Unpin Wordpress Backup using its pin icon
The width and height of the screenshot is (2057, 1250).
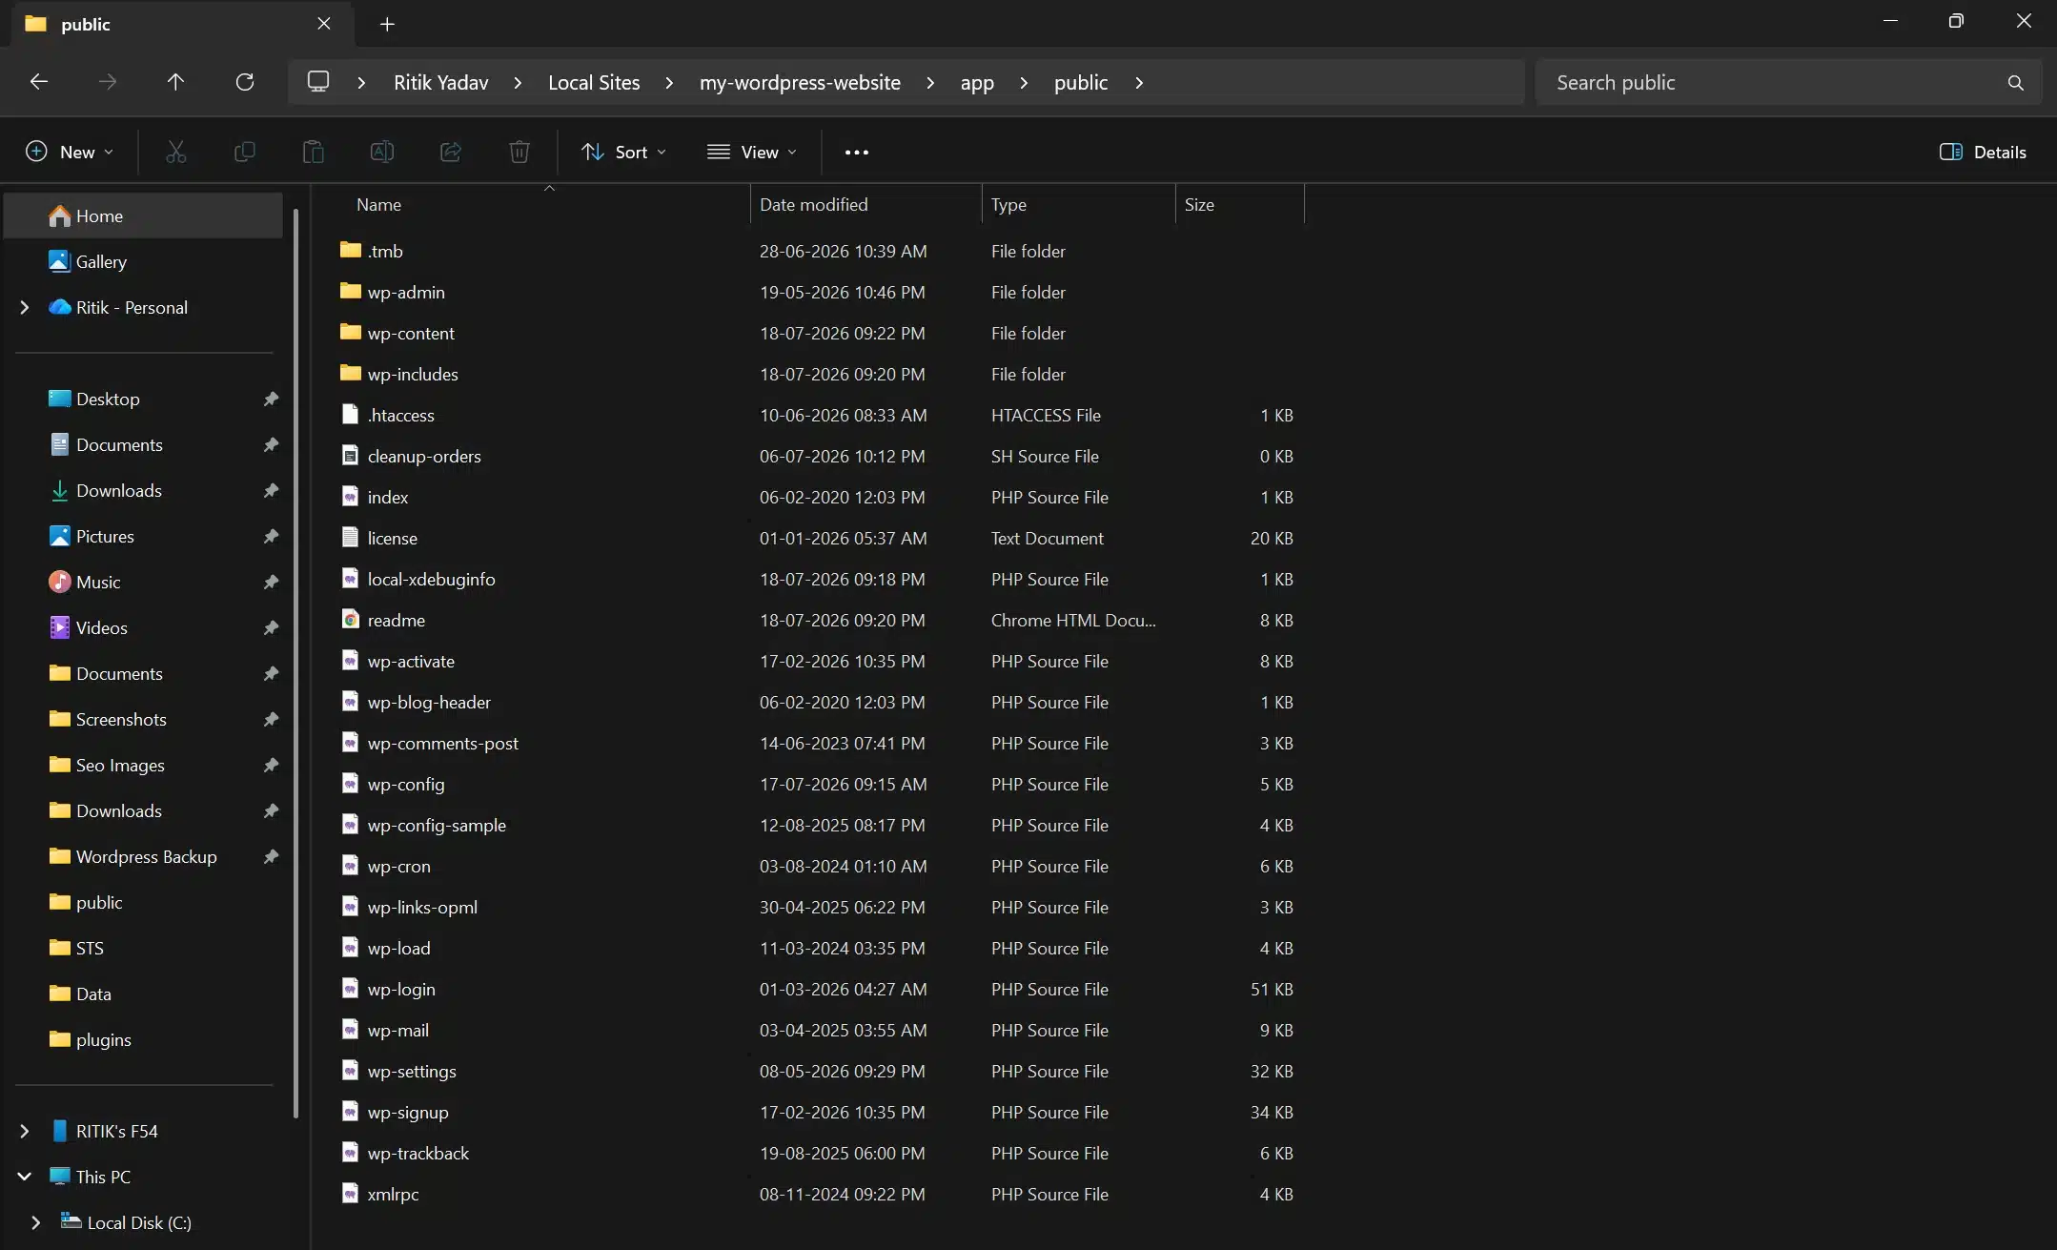click(x=271, y=856)
